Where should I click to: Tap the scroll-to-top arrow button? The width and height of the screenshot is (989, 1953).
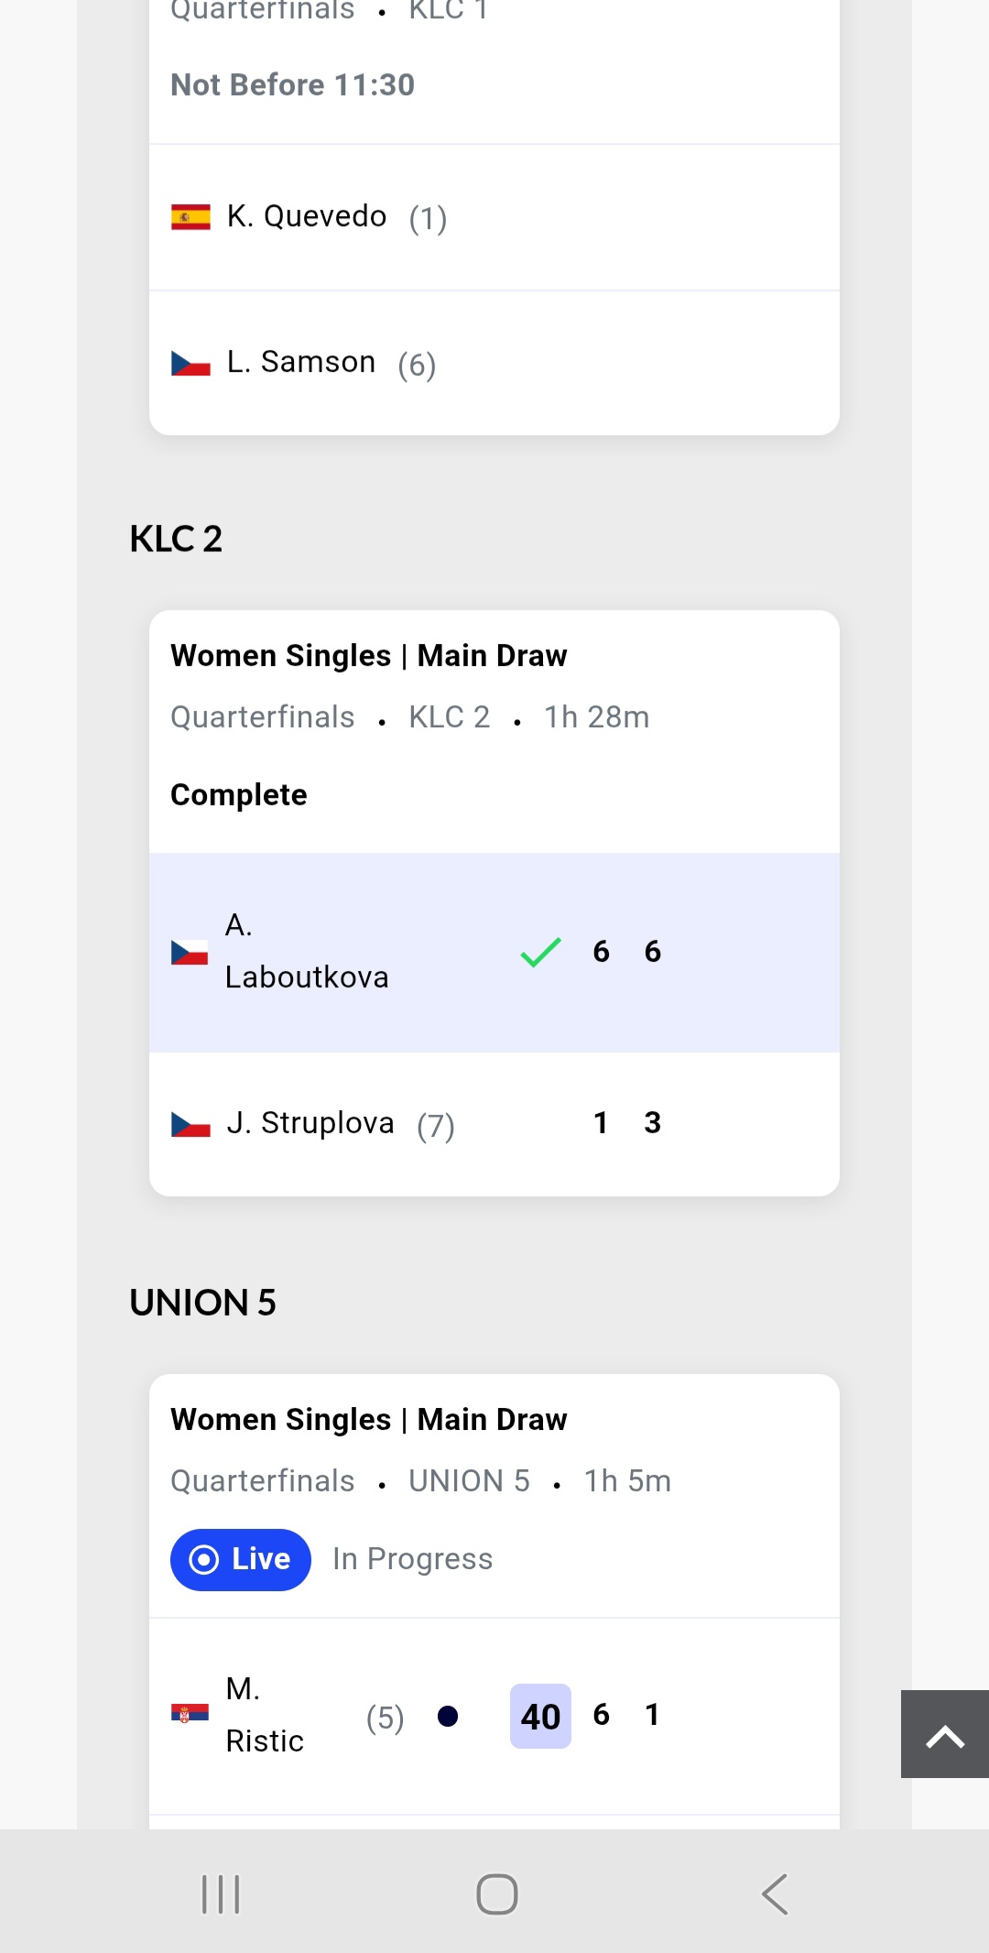click(944, 1734)
